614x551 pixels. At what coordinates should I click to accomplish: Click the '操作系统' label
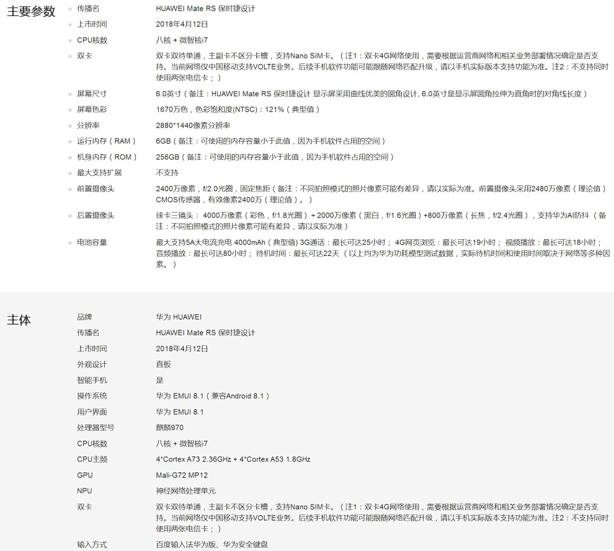click(x=92, y=396)
